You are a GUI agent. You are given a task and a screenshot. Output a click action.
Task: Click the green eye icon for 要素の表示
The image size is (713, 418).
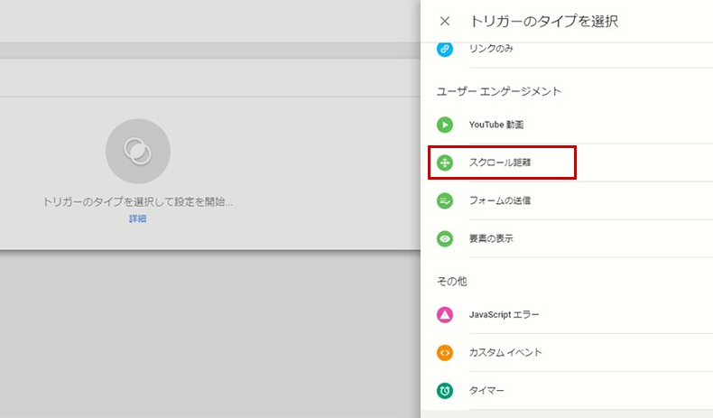tap(445, 238)
